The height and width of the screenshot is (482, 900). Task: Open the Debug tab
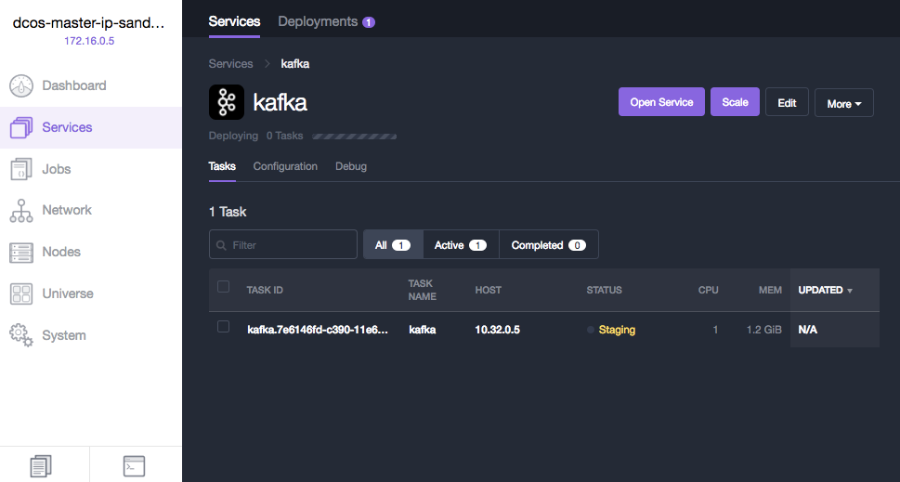[351, 166]
